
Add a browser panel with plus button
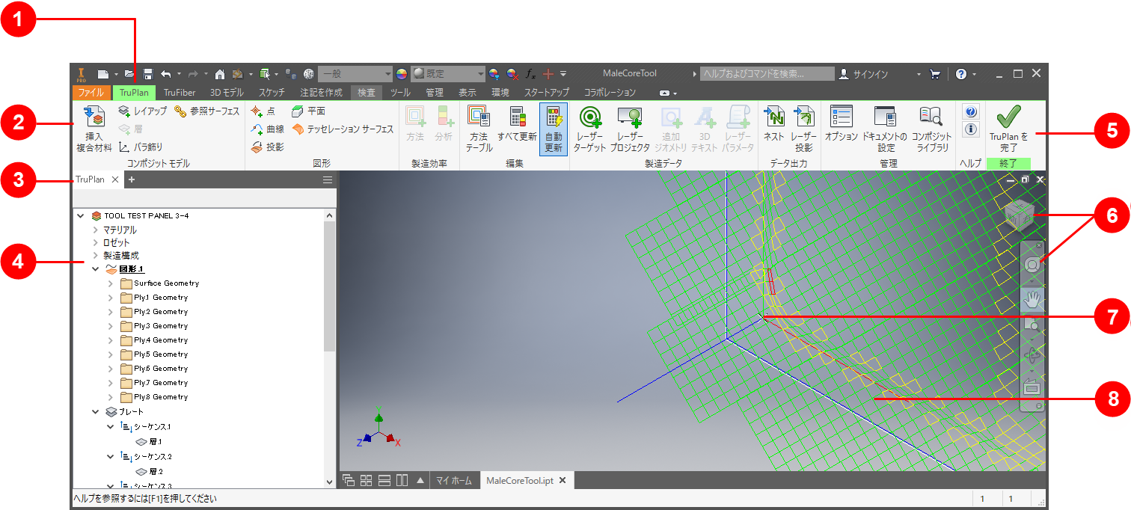click(131, 179)
